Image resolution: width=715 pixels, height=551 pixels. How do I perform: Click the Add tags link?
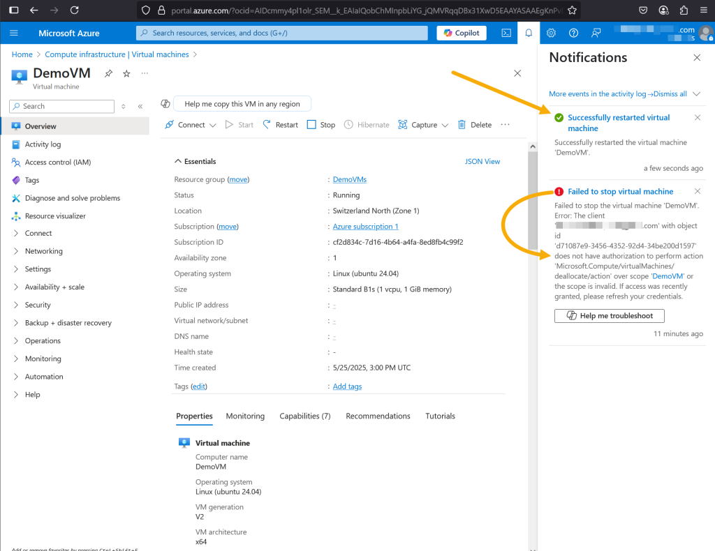tap(348, 386)
